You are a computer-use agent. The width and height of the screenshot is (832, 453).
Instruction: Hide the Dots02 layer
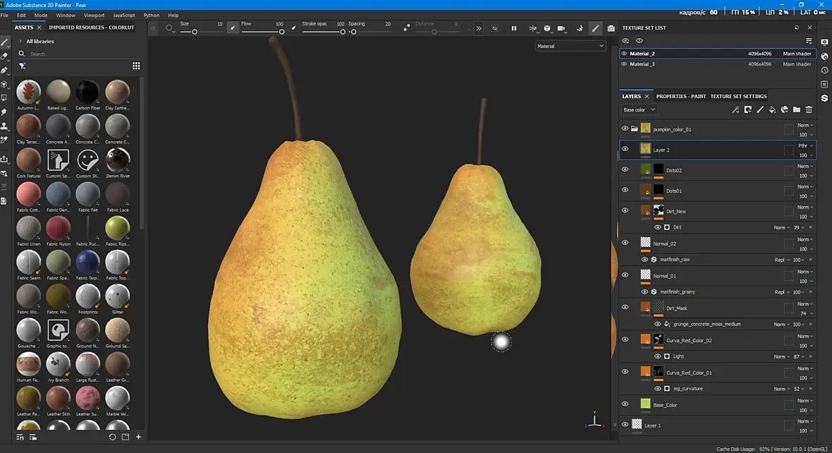click(625, 169)
